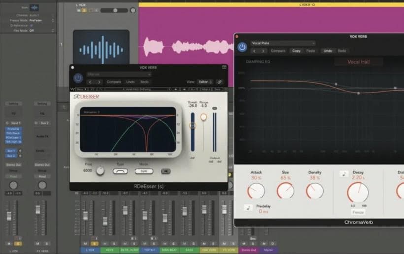Click the RDeEsser window expand icon at top right
Viewport: 404px width, 254px height.
(224, 67)
